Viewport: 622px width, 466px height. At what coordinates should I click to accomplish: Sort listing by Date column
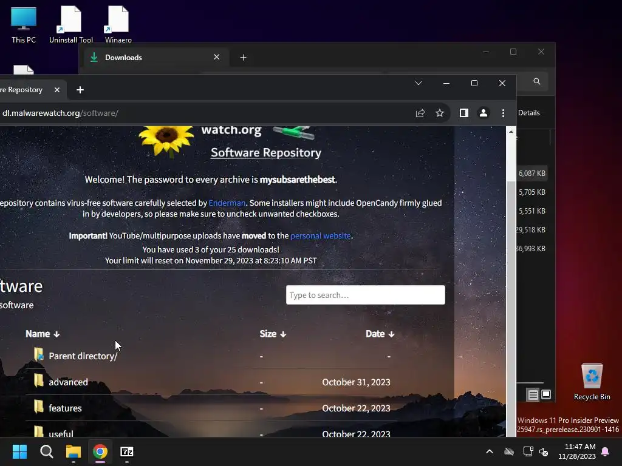(380, 334)
